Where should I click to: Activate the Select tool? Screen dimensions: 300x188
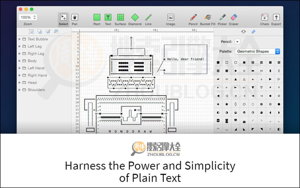(63, 19)
